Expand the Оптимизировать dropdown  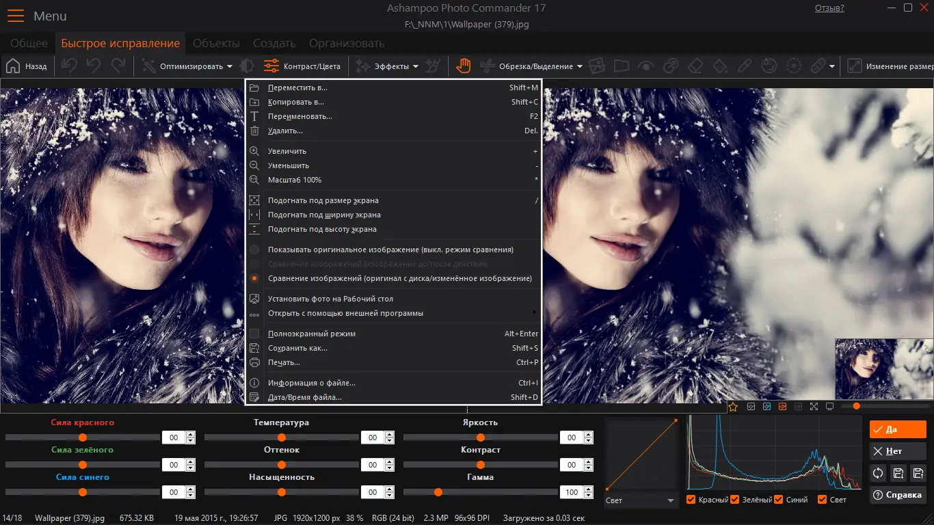(191, 66)
